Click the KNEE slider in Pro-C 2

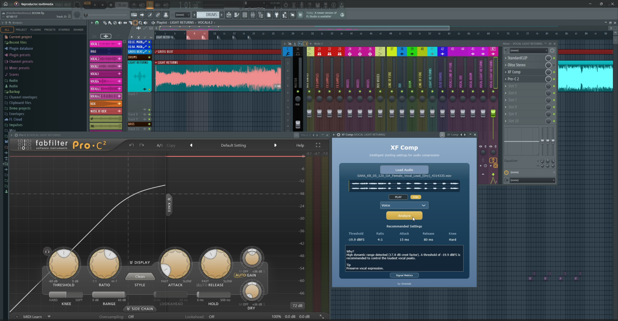click(66, 294)
